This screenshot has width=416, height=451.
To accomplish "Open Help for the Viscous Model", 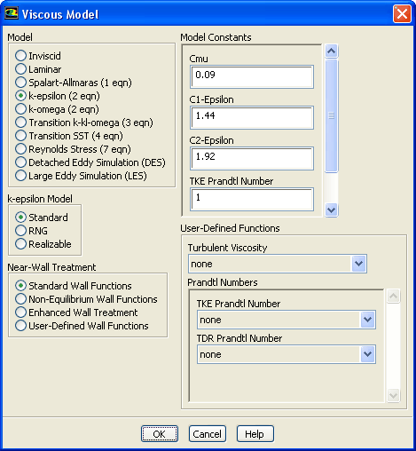I will (x=255, y=434).
